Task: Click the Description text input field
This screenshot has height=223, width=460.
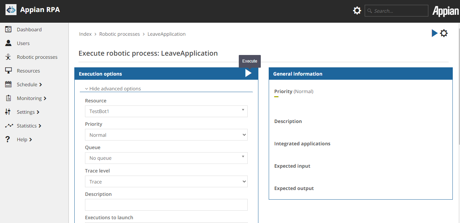Action: coord(166,205)
